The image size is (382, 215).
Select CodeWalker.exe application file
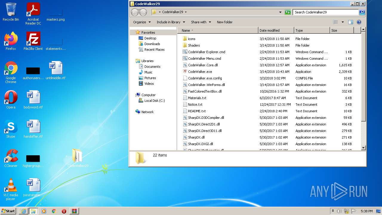[200, 72]
